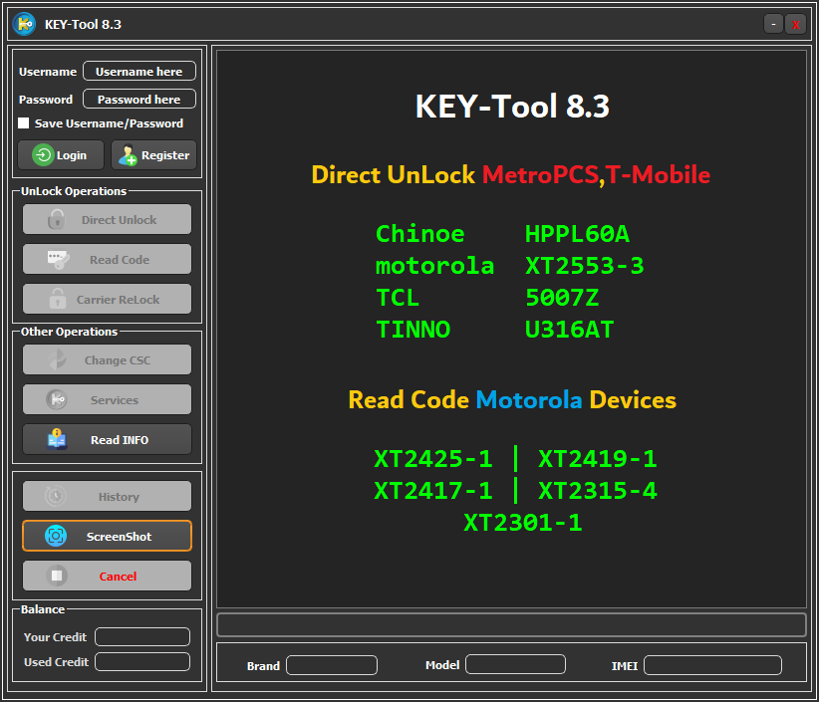Click the text "XT2301-1"
This screenshot has height=702, width=819.
[523, 523]
